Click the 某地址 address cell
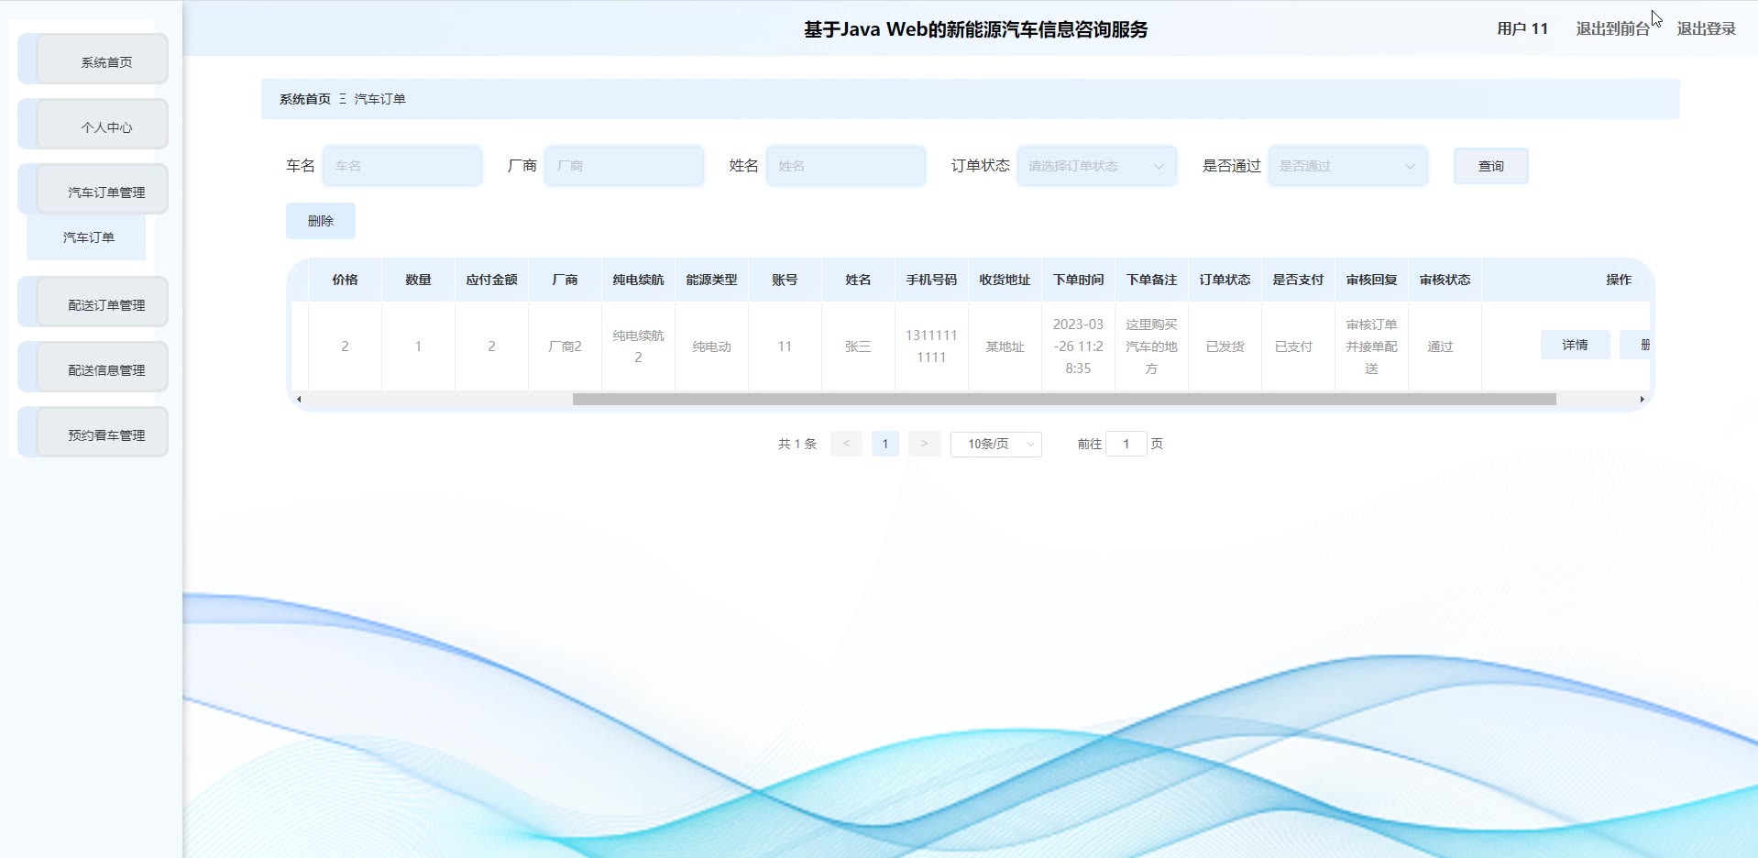Image resolution: width=1758 pixels, height=858 pixels. tap(1005, 346)
